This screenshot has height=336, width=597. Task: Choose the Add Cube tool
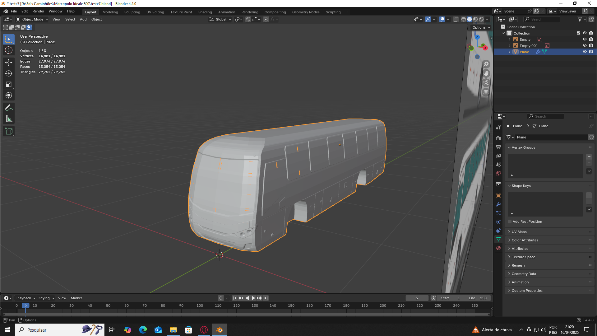coord(9,131)
